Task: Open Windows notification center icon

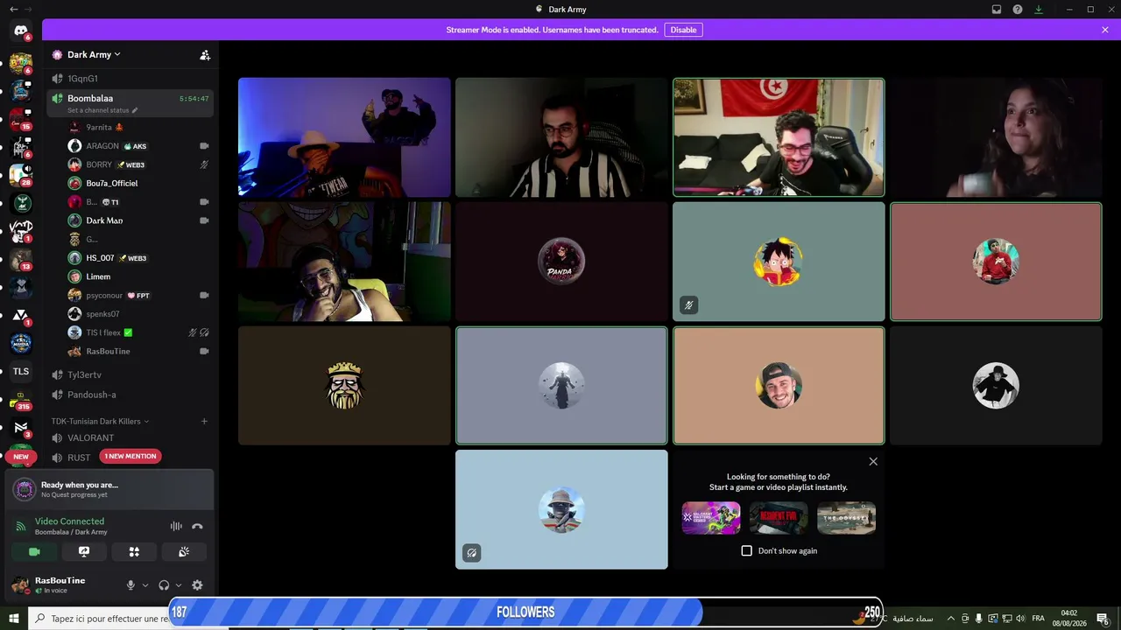Action: [x=1102, y=619]
